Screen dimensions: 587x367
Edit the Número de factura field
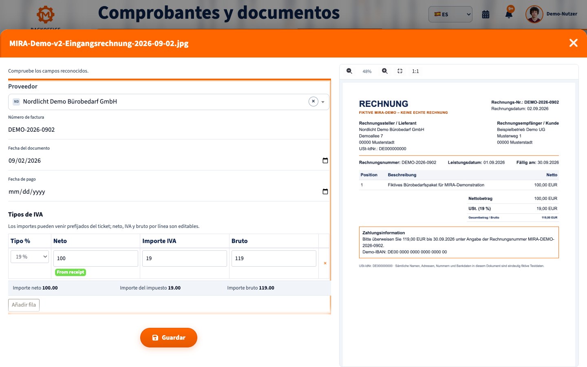click(169, 130)
